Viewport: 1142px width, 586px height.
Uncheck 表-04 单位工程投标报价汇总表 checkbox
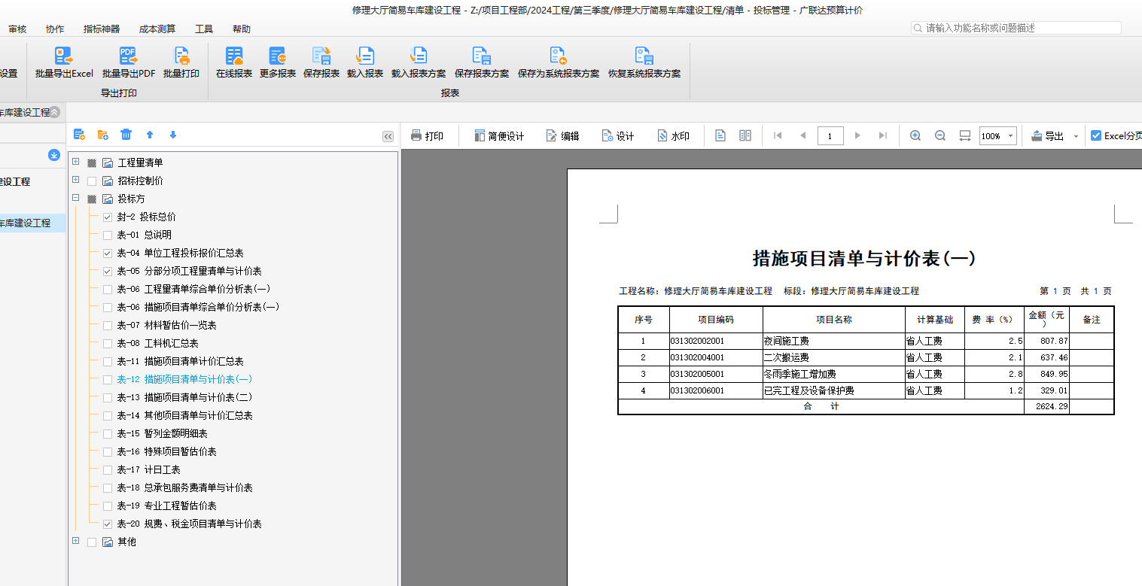(x=107, y=253)
